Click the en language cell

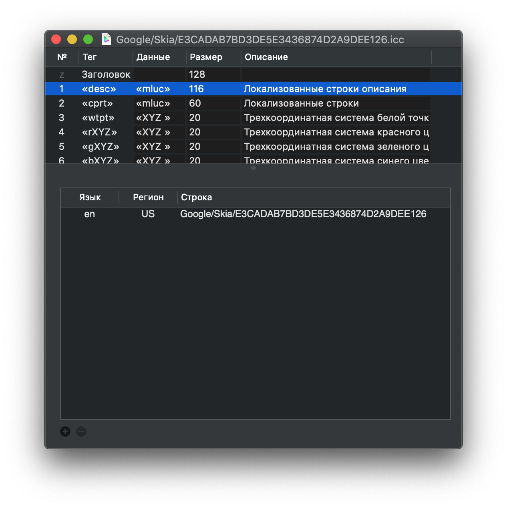[x=90, y=214]
